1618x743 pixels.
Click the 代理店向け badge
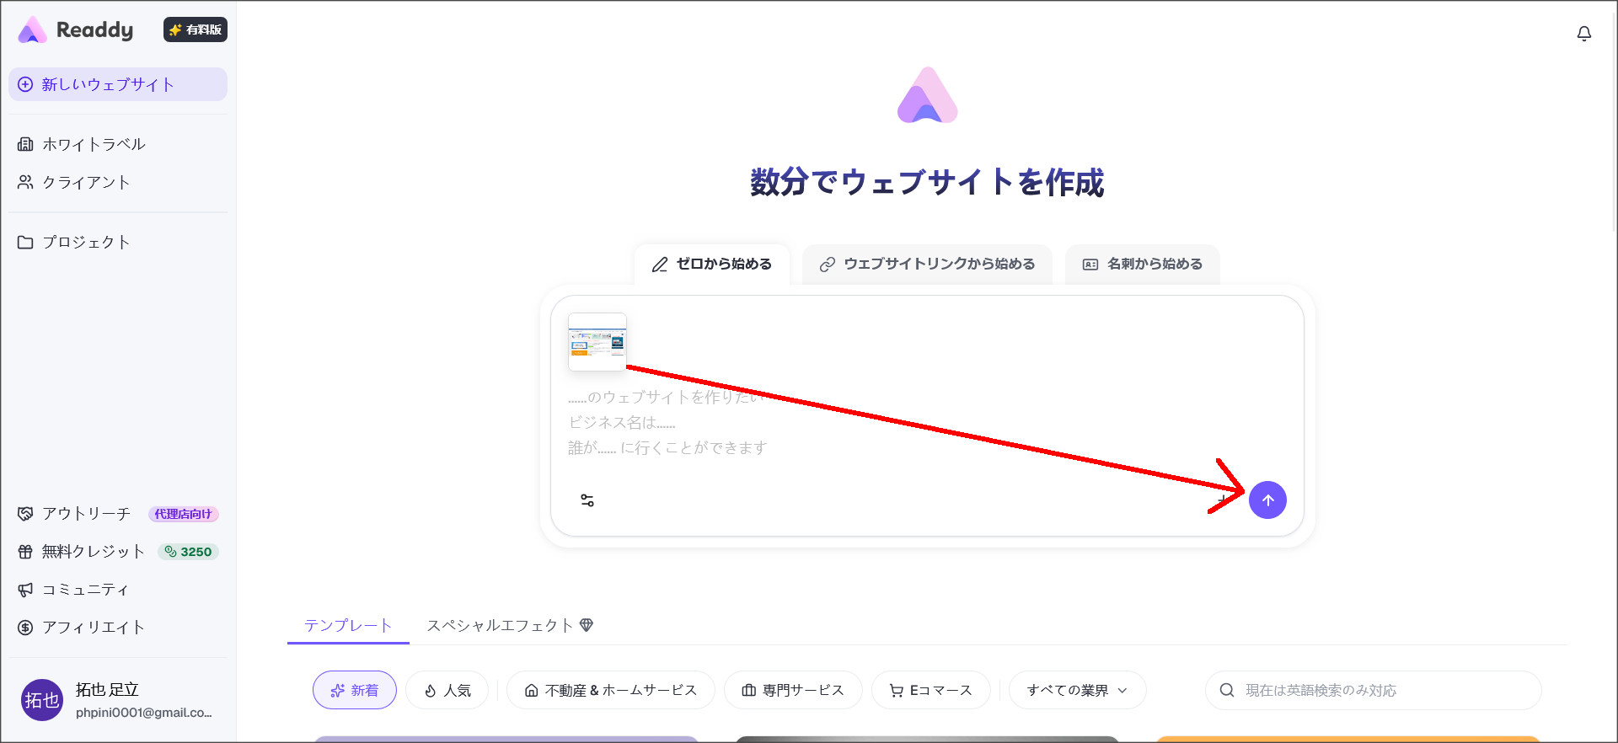click(184, 514)
